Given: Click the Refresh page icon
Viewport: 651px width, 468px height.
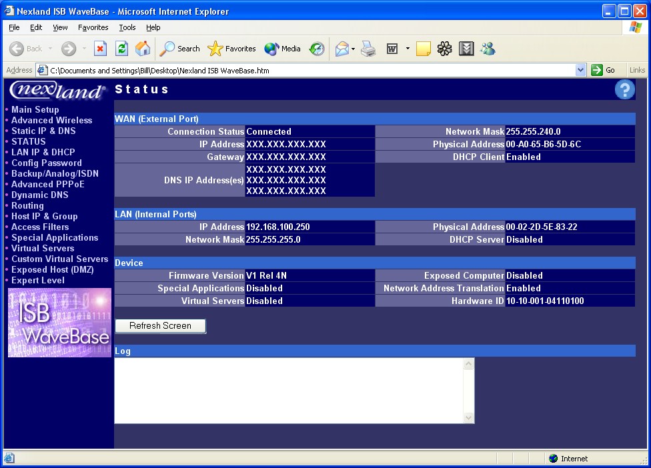Looking at the screenshot, I should coord(121,49).
